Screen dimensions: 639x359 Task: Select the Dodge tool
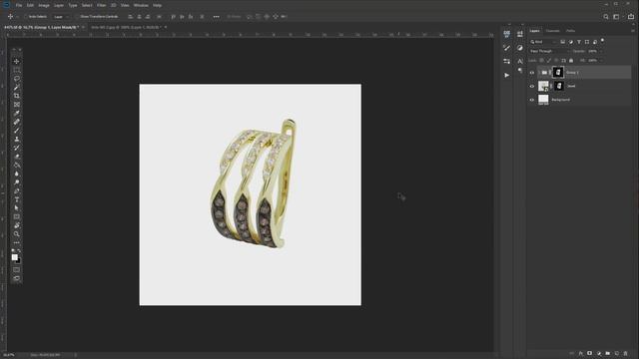pyautogui.click(x=16, y=182)
